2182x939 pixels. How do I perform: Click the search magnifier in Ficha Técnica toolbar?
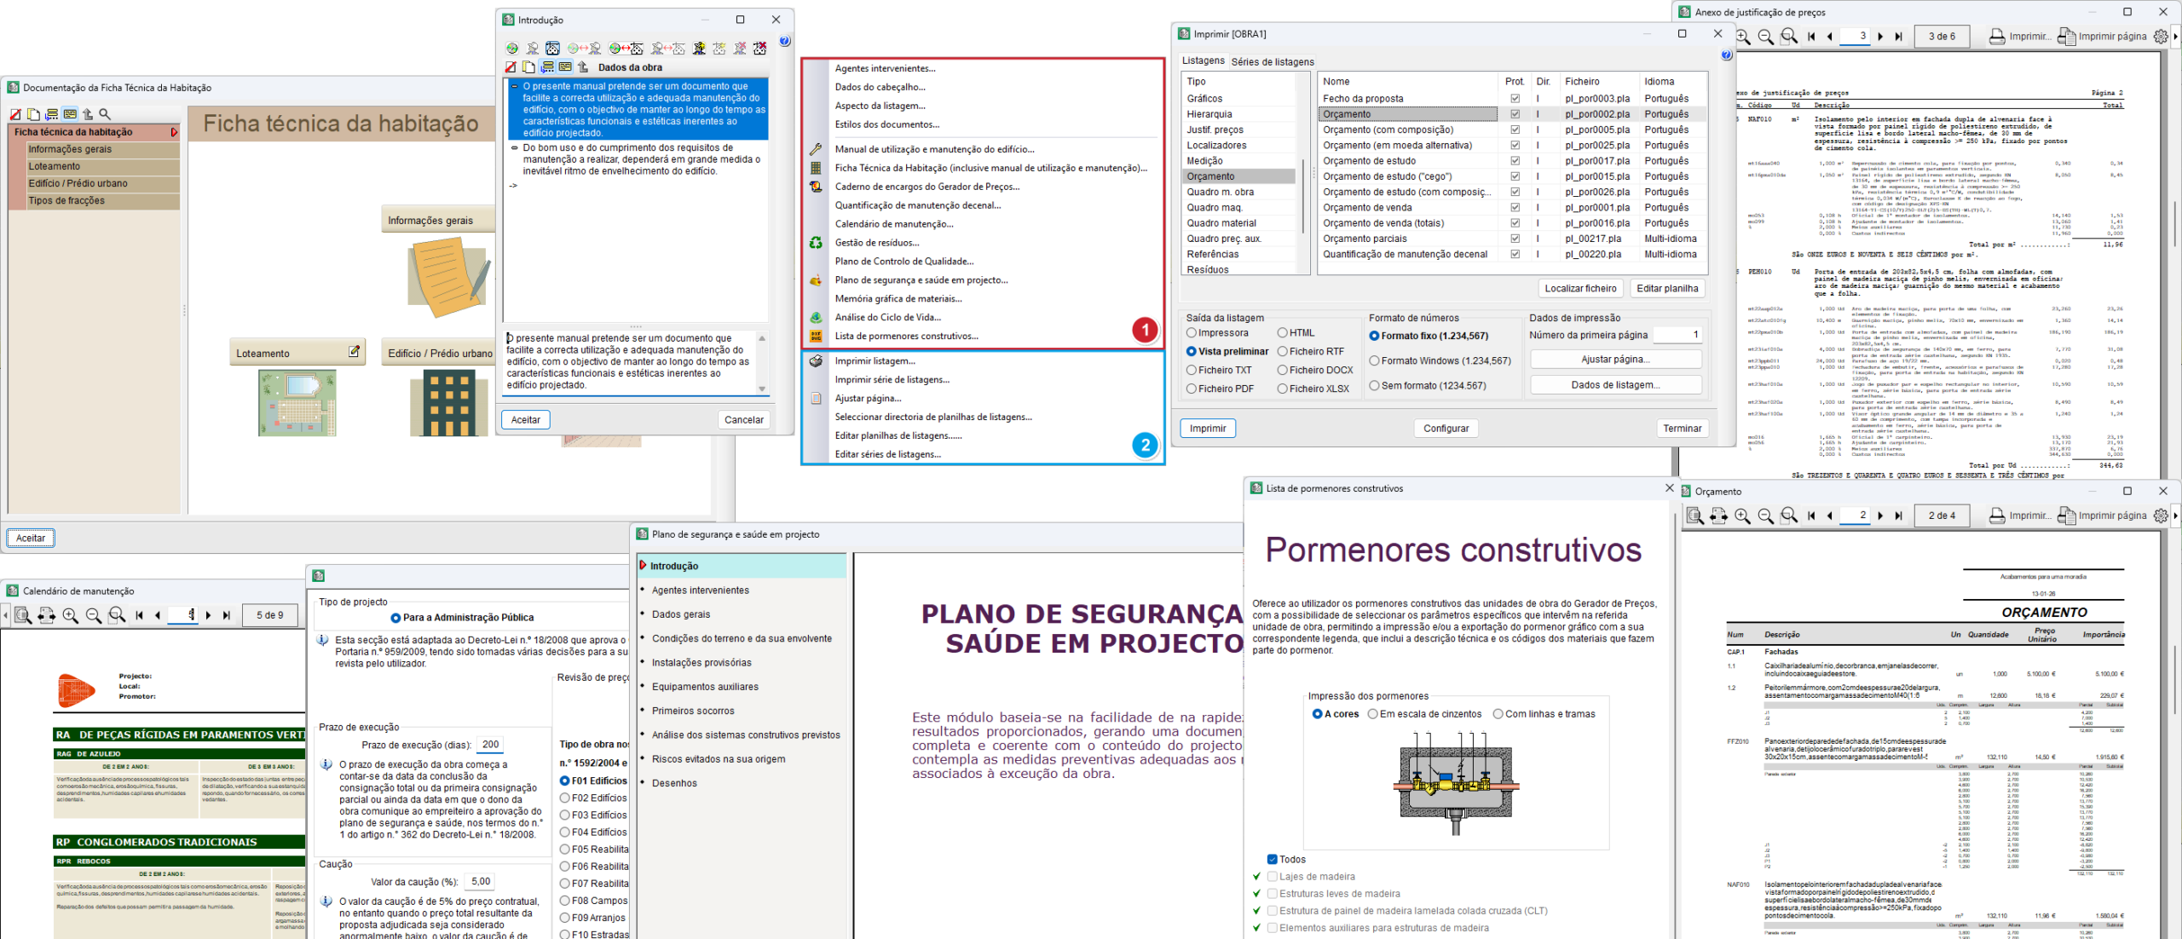point(105,114)
